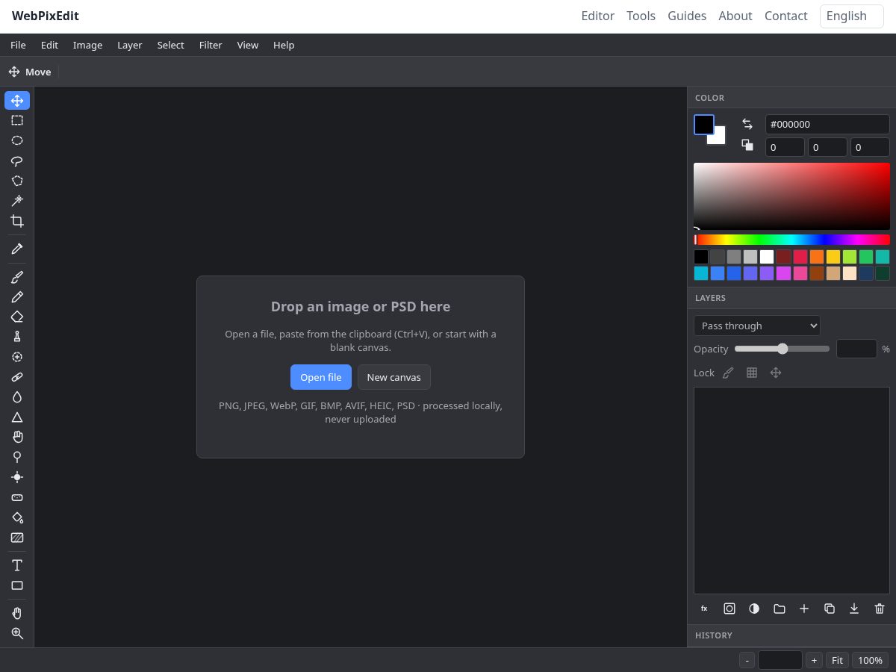Screen dimensions: 896x672
Task: Click the foreground color swatch
Action: [703, 124]
